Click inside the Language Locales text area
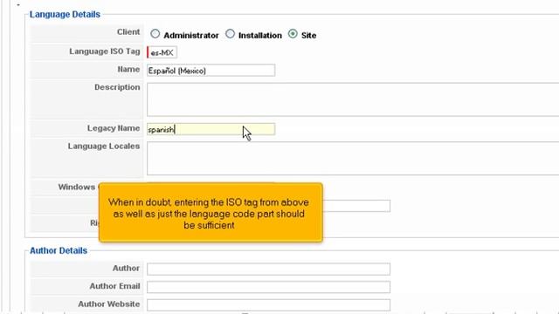The width and height of the screenshot is (559, 314). pyautogui.click(x=353, y=159)
